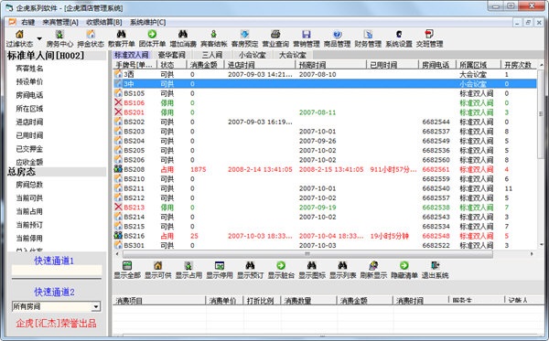Open 房务中心 from the top toolbar
Screen dimensions: 549x341
tap(59, 38)
